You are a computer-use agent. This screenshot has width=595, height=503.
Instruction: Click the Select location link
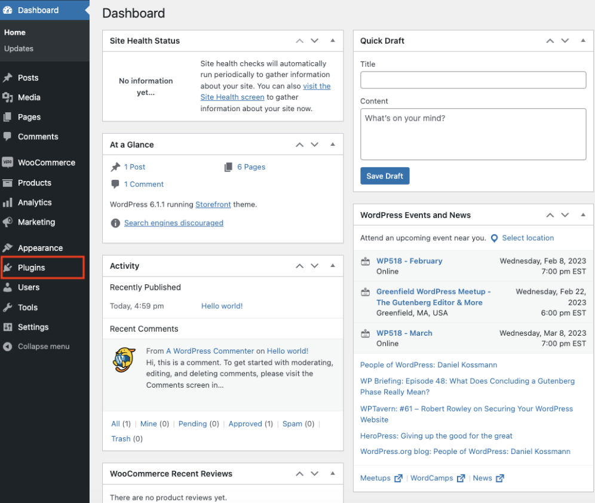coord(528,238)
